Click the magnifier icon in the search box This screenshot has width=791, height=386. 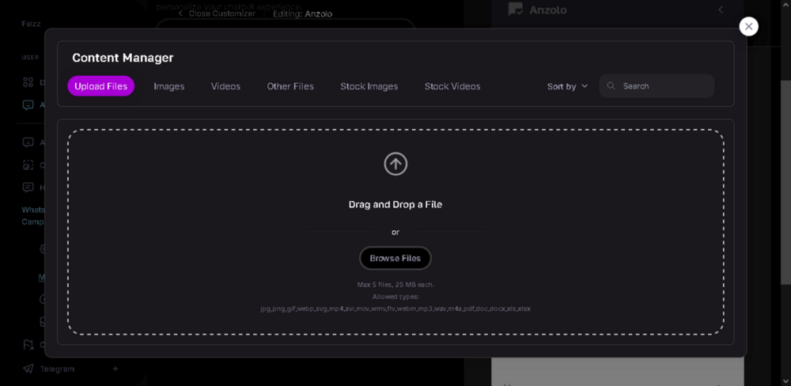[x=611, y=86]
